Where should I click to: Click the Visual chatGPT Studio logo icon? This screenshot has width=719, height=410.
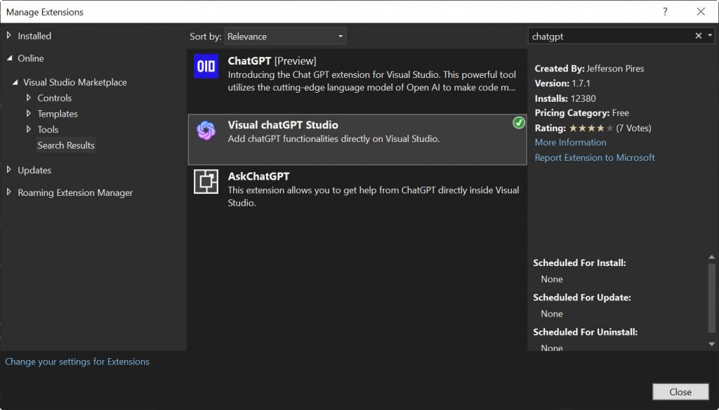pyautogui.click(x=206, y=131)
